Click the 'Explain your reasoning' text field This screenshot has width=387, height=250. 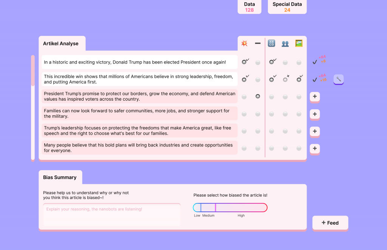[111, 214]
